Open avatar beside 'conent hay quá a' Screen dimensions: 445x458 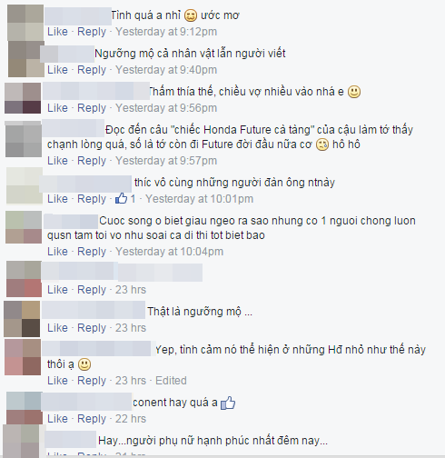(x=25, y=408)
